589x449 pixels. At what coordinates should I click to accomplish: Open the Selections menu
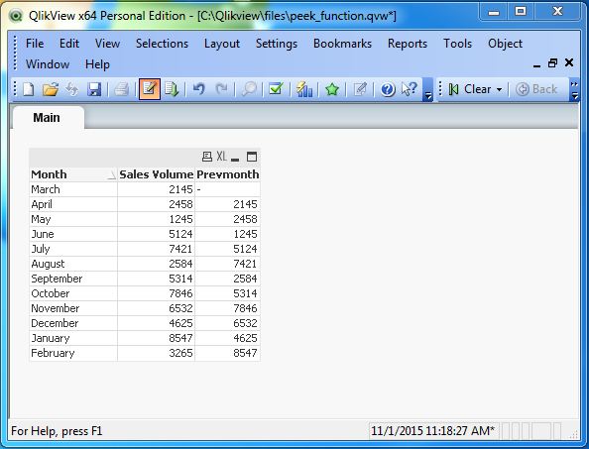(162, 44)
